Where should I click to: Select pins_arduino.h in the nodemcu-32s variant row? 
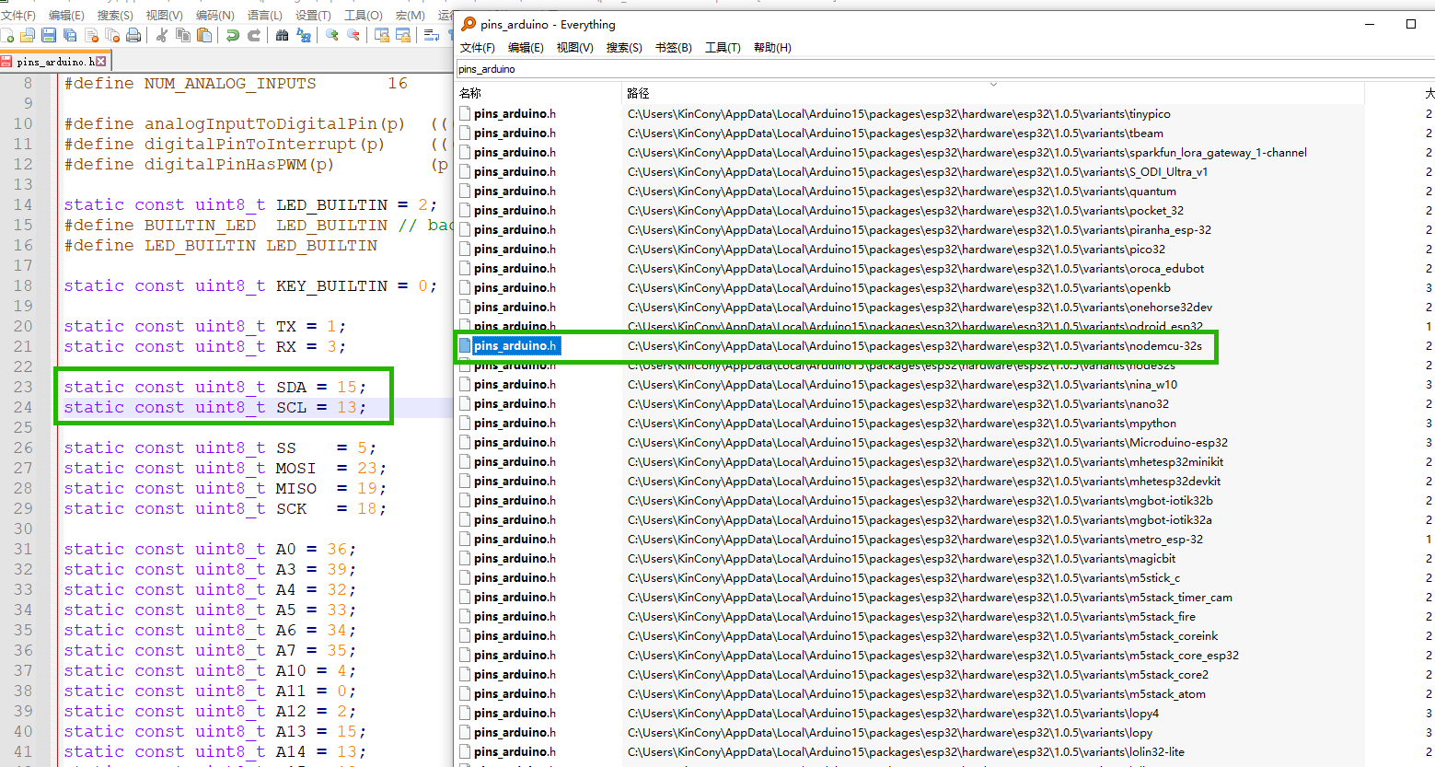pos(515,346)
